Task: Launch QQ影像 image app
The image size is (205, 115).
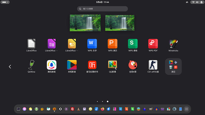Action: 112,67
